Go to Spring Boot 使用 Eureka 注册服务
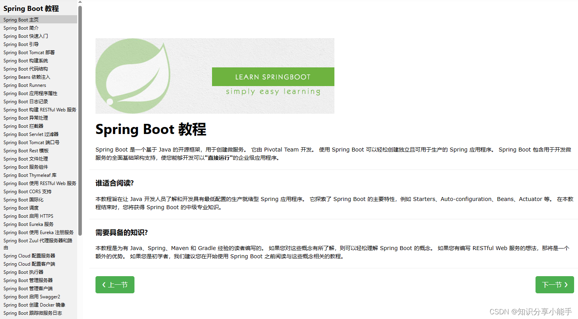Viewport: 578px width, 319px height. tap(39, 232)
